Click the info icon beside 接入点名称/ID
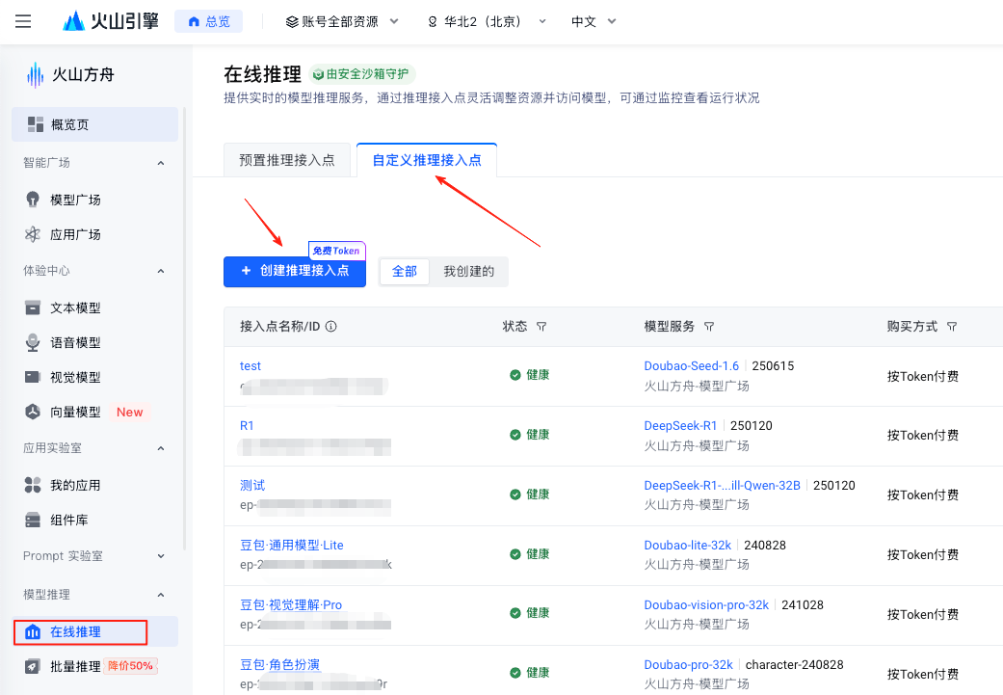The width and height of the screenshot is (1003, 695). (331, 326)
